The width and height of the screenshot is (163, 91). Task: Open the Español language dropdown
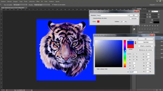144,32
